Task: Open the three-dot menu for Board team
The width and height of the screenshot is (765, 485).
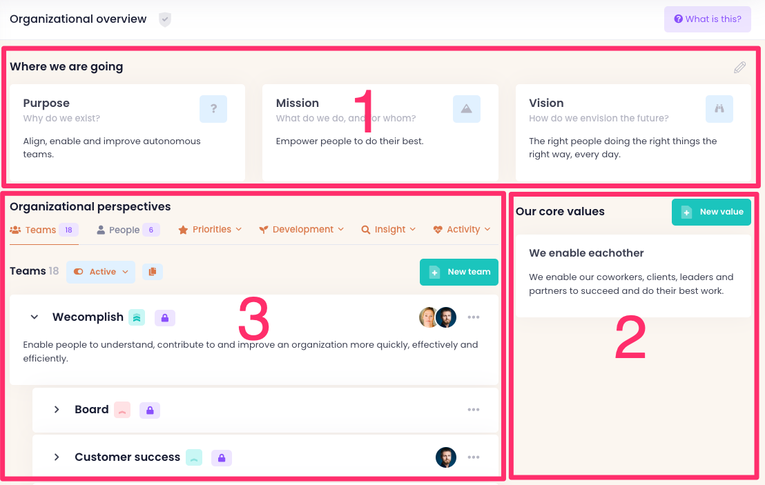Action: (x=473, y=410)
